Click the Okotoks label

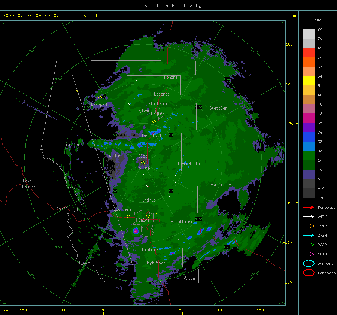(x=150, y=249)
